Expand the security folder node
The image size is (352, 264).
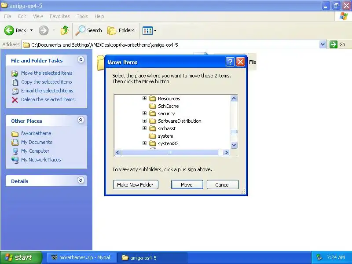point(145,114)
